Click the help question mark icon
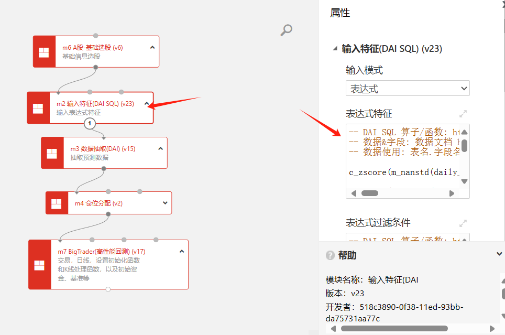 point(330,255)
